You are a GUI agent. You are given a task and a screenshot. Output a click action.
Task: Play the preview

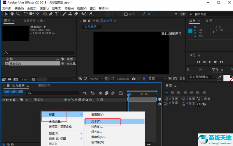coord(210,62)
